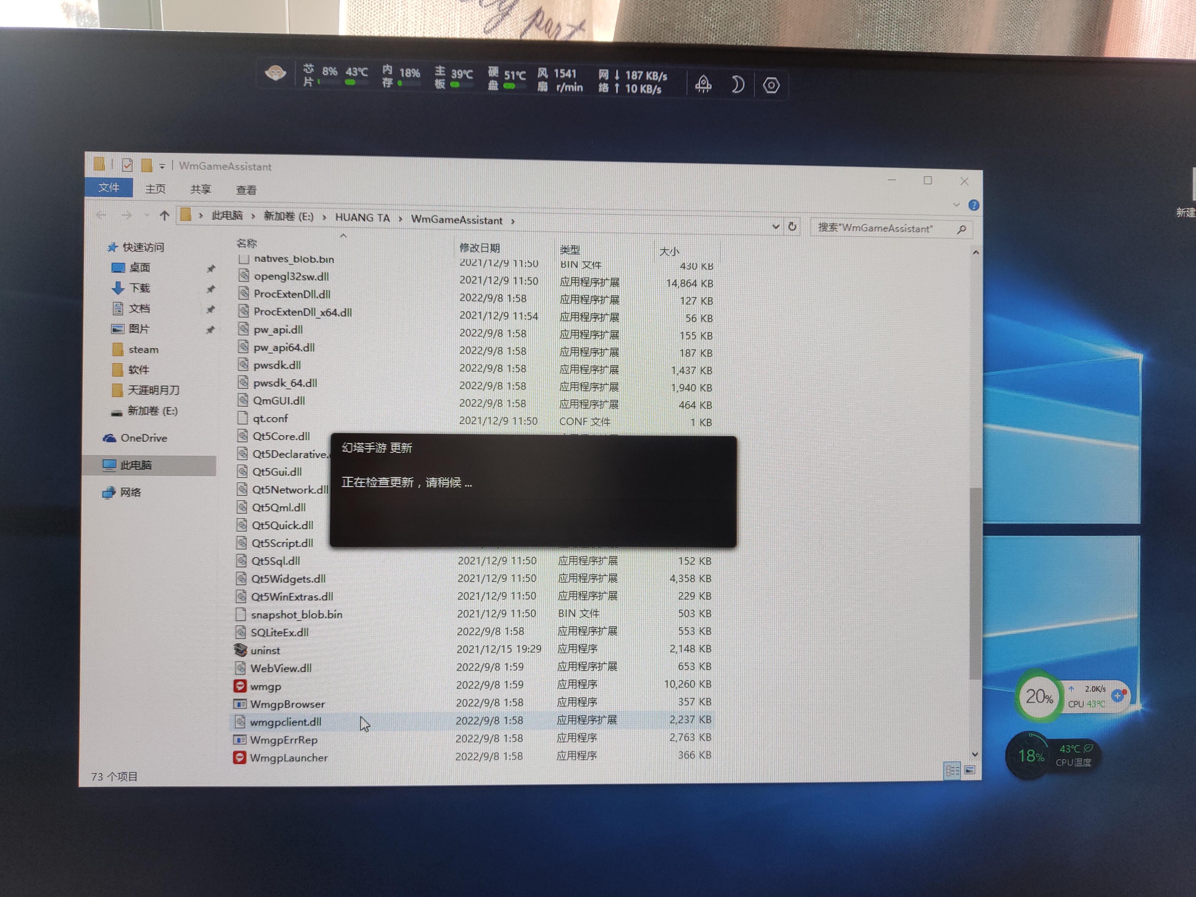This screenshot has width=1196, height=897.
Task: Click the wmgp application icon
Action: click(x=239, y=686)
